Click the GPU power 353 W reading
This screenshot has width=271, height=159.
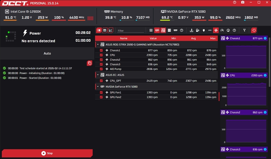[199, 18]
